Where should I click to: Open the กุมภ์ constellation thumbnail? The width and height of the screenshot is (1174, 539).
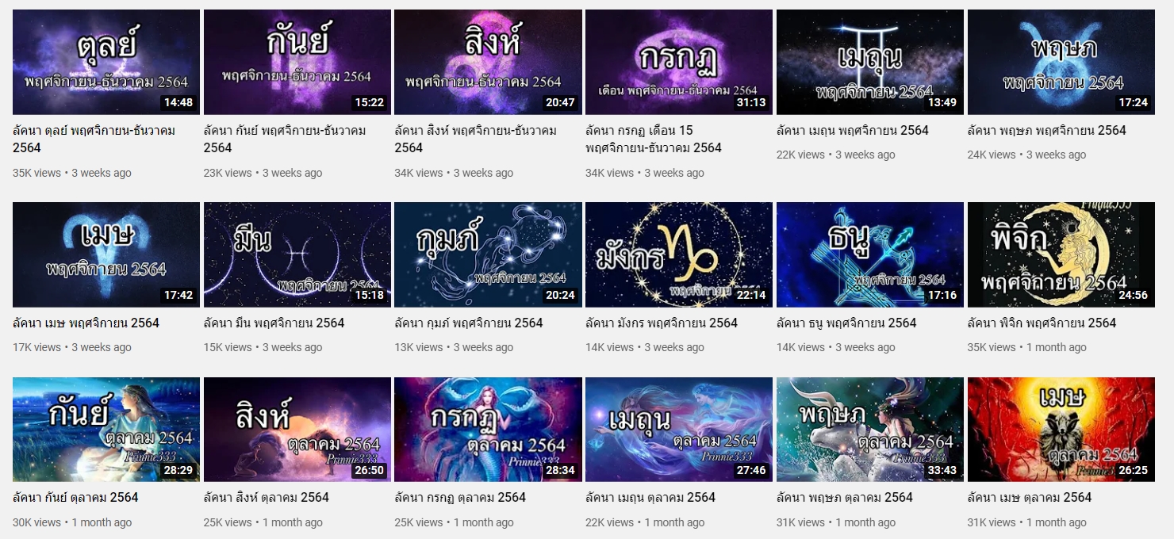pyautogui.click(x=488, y=254)
